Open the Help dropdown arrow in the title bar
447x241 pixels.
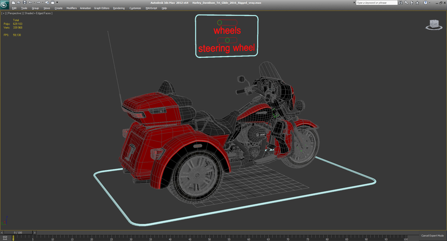coord(429,3)
